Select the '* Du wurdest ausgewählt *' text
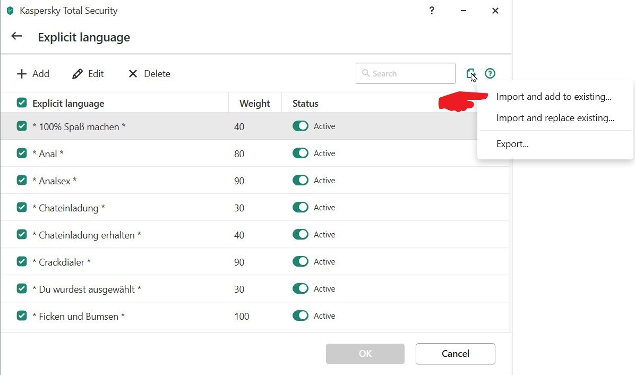Screen dimensions: 635x375 pyautogui.click(x=87, y=289)
